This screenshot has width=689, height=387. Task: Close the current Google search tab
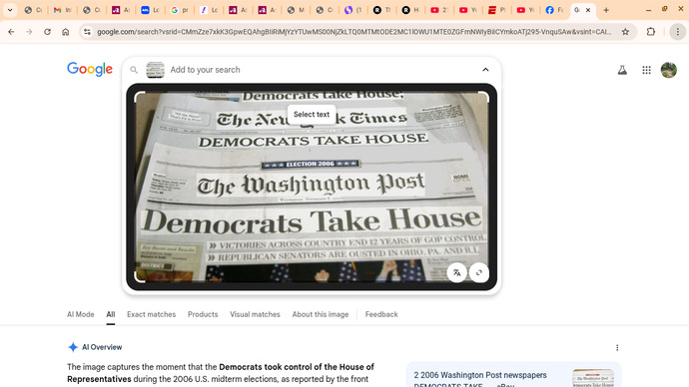point(588,10)
